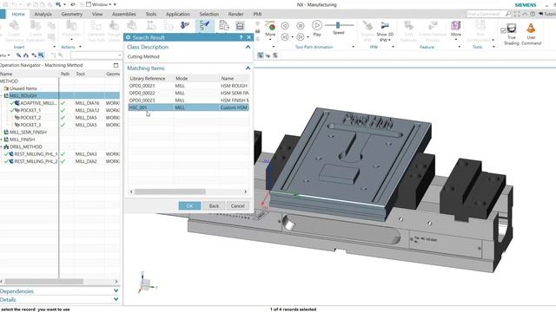
Task: Expand the MILL_FINISH tree node
Action: [x=2, y=140]
